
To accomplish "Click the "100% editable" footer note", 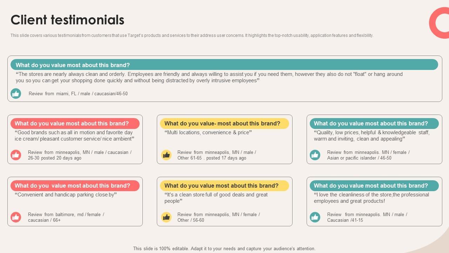I will 224,248.
